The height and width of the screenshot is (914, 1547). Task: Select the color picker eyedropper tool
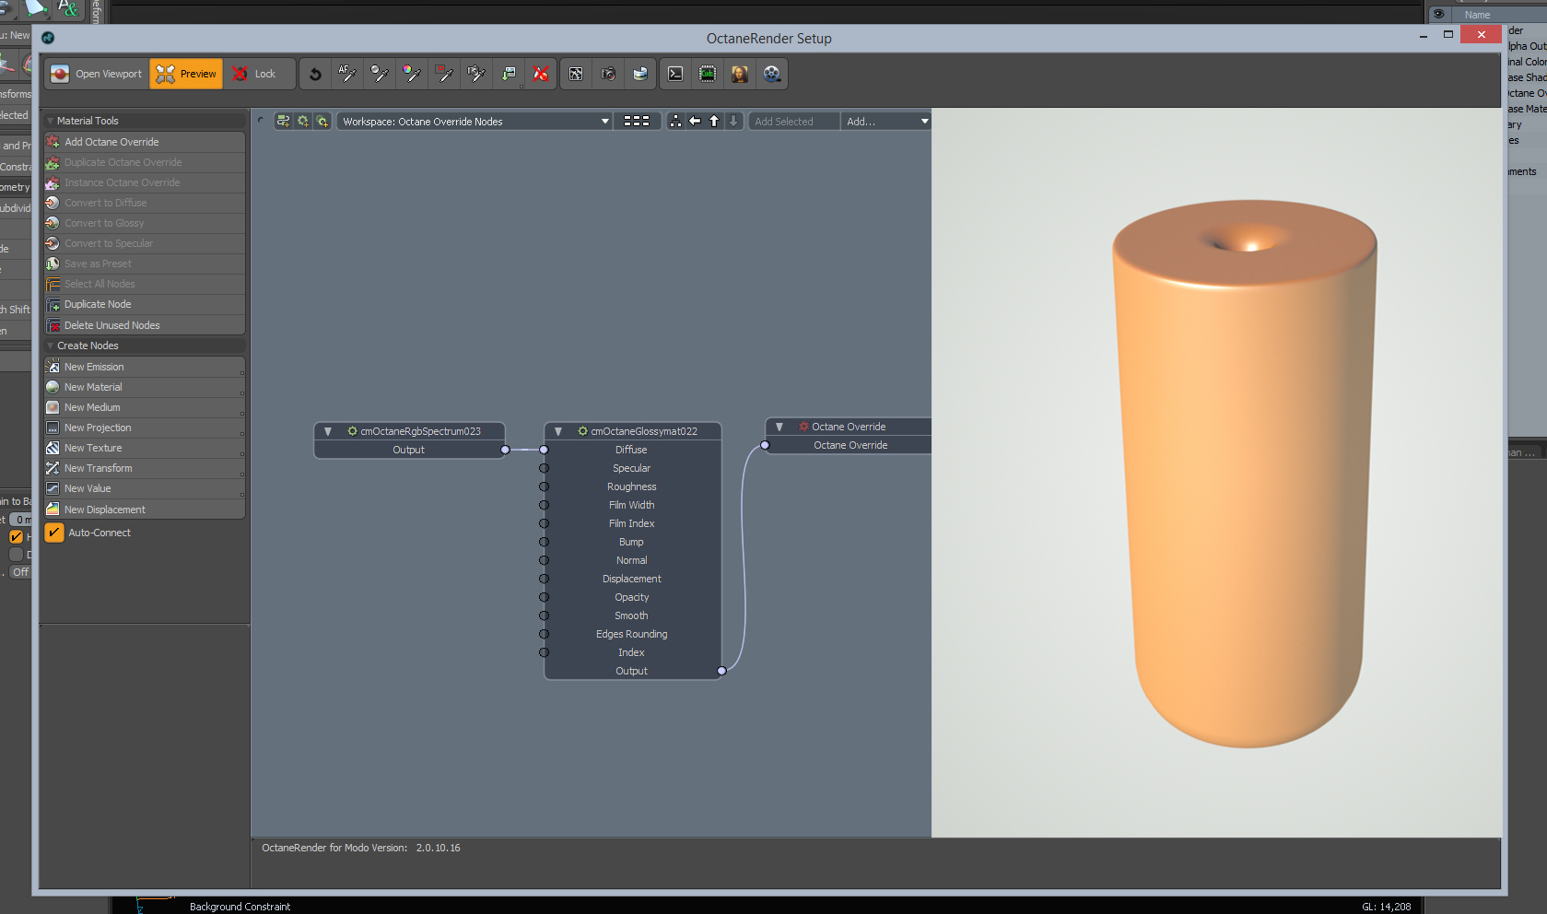coord(412,74)
